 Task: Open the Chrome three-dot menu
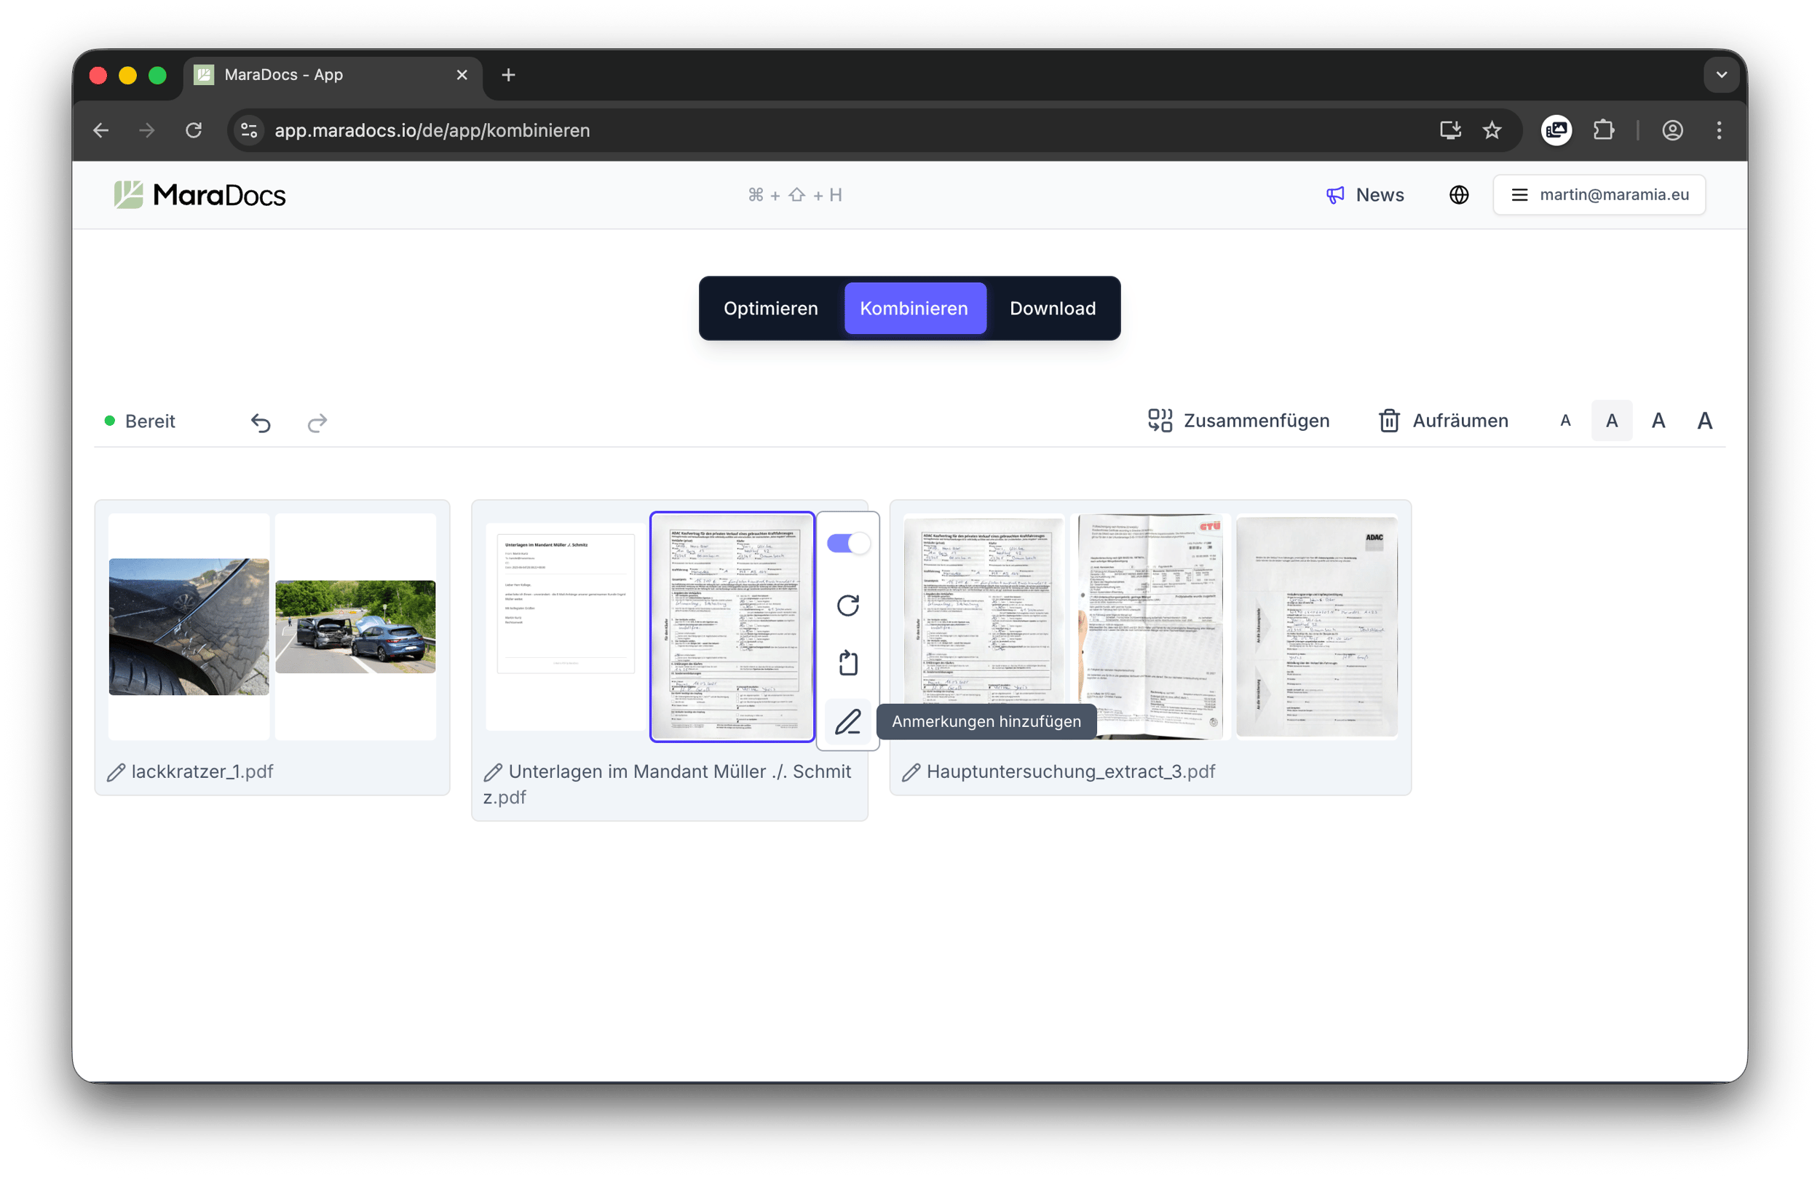click(1718, 131)
